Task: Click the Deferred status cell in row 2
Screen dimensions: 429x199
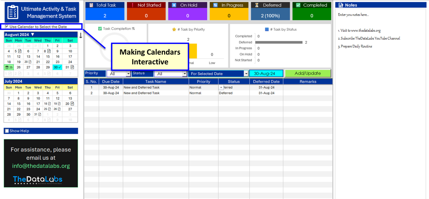Action: (x=234, y=93)
